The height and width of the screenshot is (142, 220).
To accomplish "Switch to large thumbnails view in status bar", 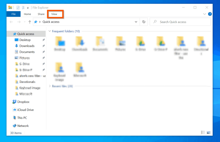I will pos(209,132).
